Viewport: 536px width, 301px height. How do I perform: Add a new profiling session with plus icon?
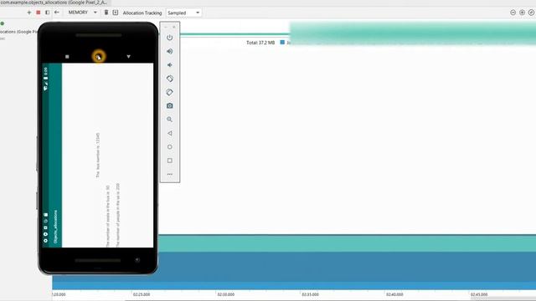[29, 13]
